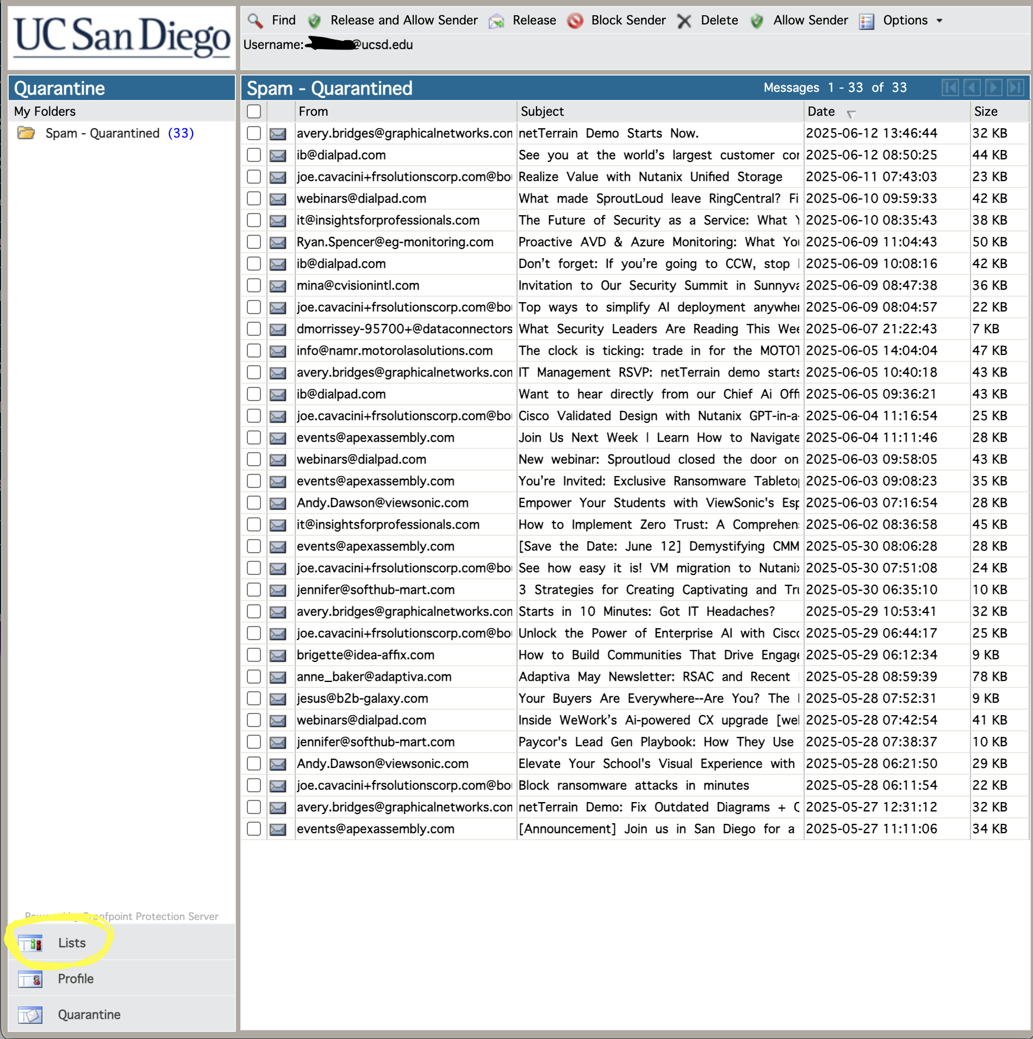
Task: Click the Delete X icon
Action: [684, 21]
